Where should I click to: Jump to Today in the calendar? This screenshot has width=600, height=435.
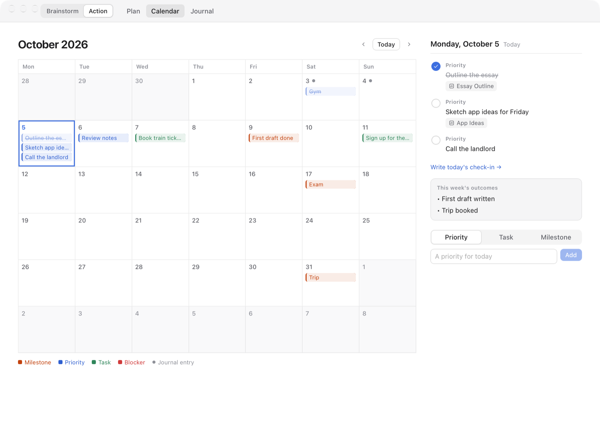[386, 44]
